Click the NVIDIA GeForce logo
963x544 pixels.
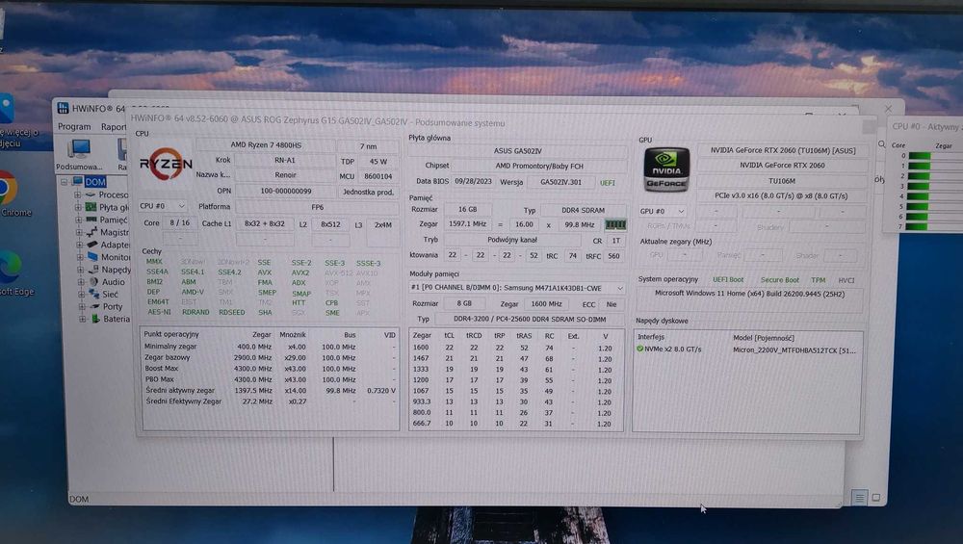[666, 169]
